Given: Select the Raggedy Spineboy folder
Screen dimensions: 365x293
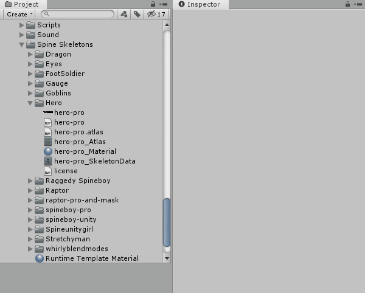Looking at the screenshot, I should [x=77, y=181].
